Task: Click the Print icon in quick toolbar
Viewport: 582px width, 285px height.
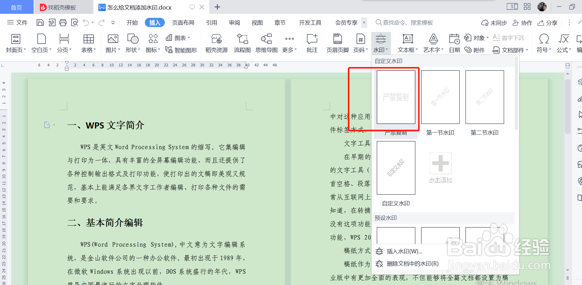Action: 63,22
